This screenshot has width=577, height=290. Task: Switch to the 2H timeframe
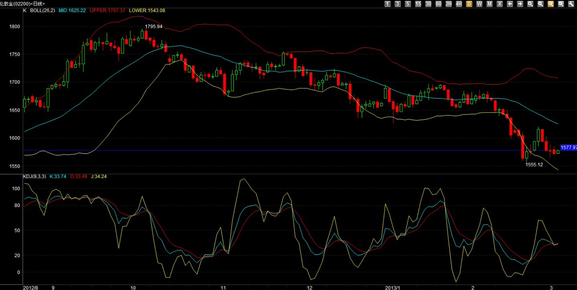(449, 4)
